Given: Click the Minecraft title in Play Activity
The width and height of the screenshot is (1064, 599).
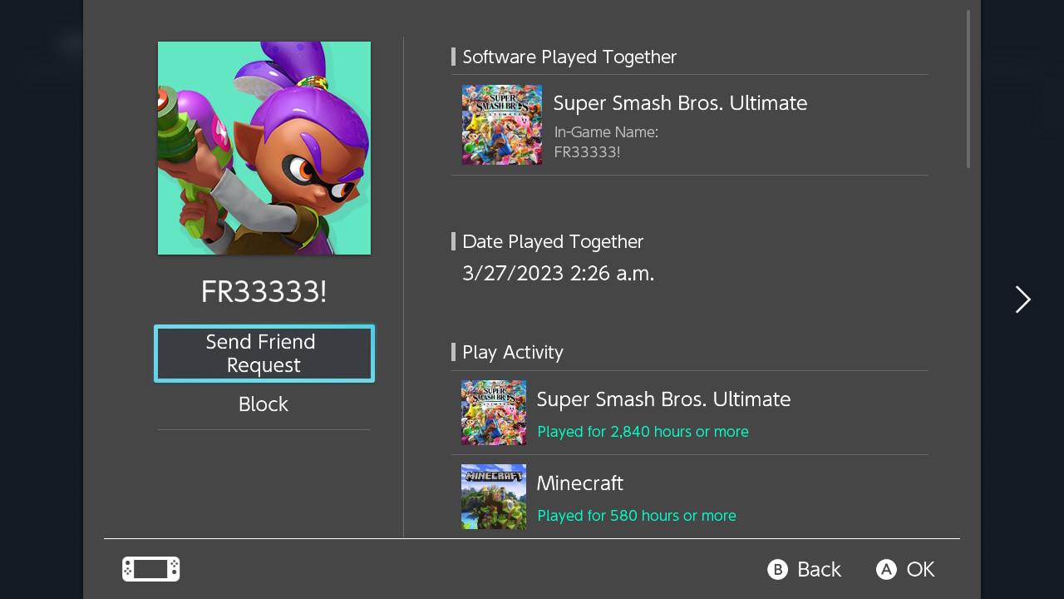Looking at the screenshot, I should [580, 483].
